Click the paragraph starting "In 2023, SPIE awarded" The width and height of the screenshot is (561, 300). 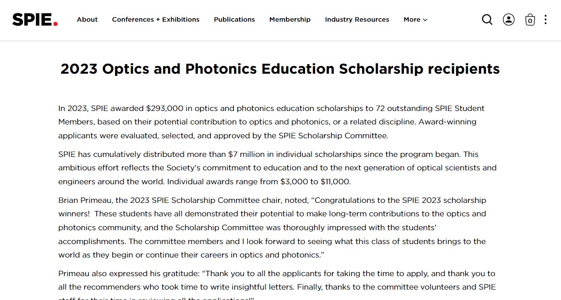[x=271, y=122]
